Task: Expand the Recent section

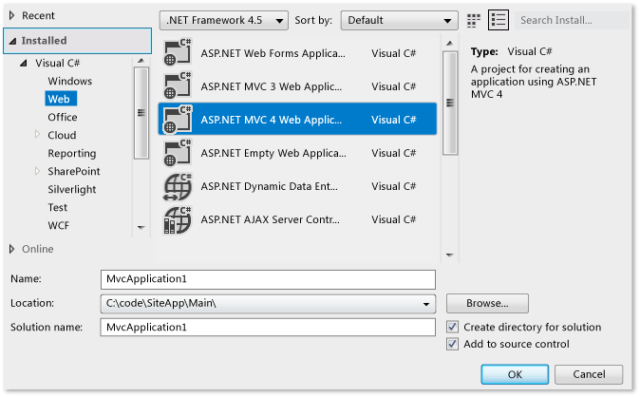Action: (x=11, y=15)
